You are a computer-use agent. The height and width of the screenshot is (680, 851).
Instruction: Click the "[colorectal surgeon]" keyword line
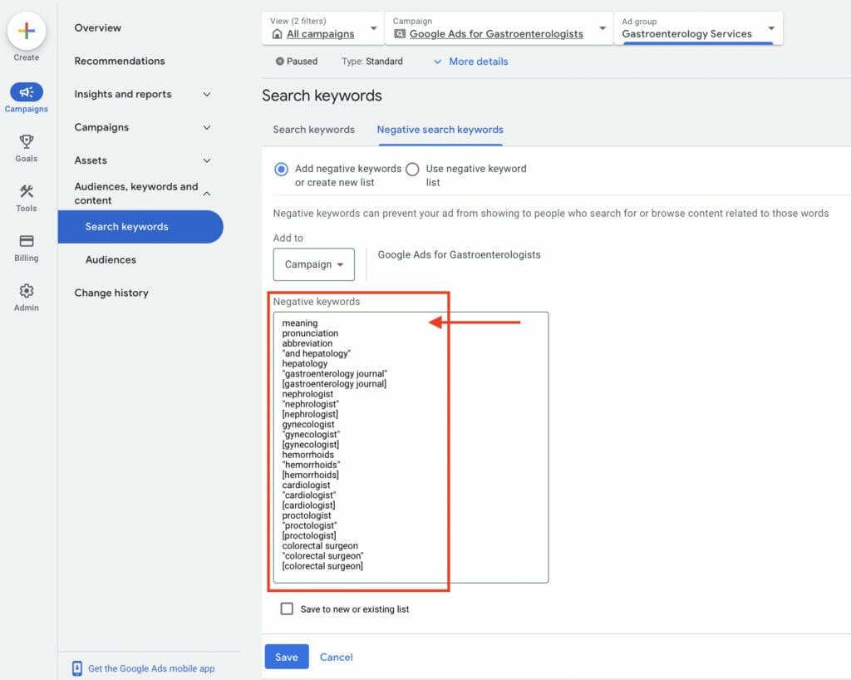click(x=322, y=566)
